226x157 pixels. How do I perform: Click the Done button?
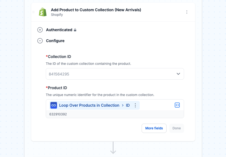click(x=177, y=128)
